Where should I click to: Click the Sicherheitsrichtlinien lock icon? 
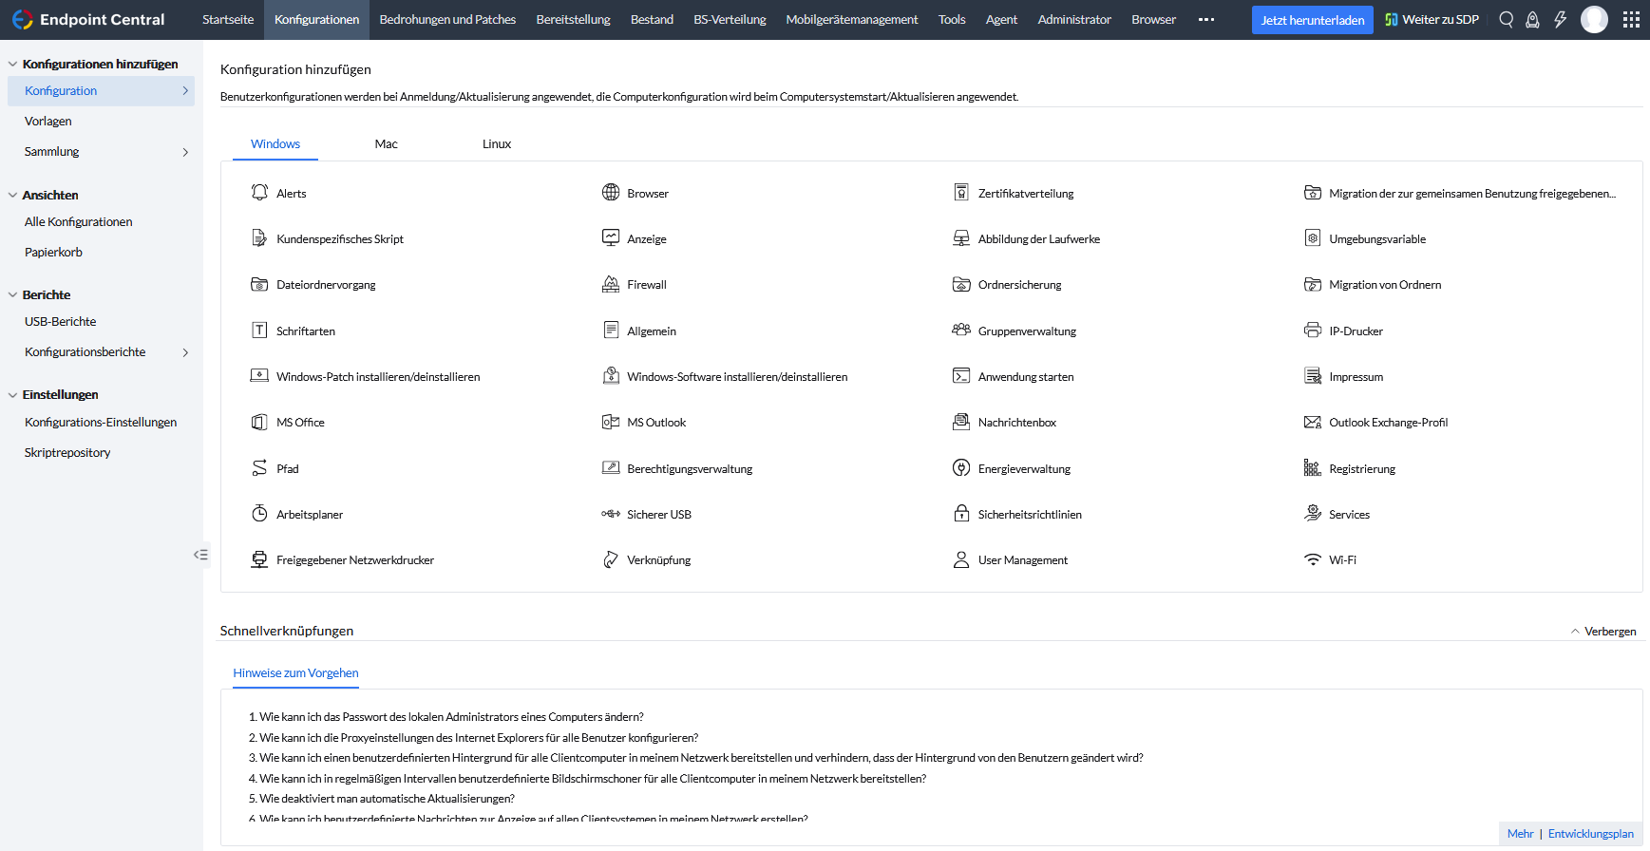961,514
